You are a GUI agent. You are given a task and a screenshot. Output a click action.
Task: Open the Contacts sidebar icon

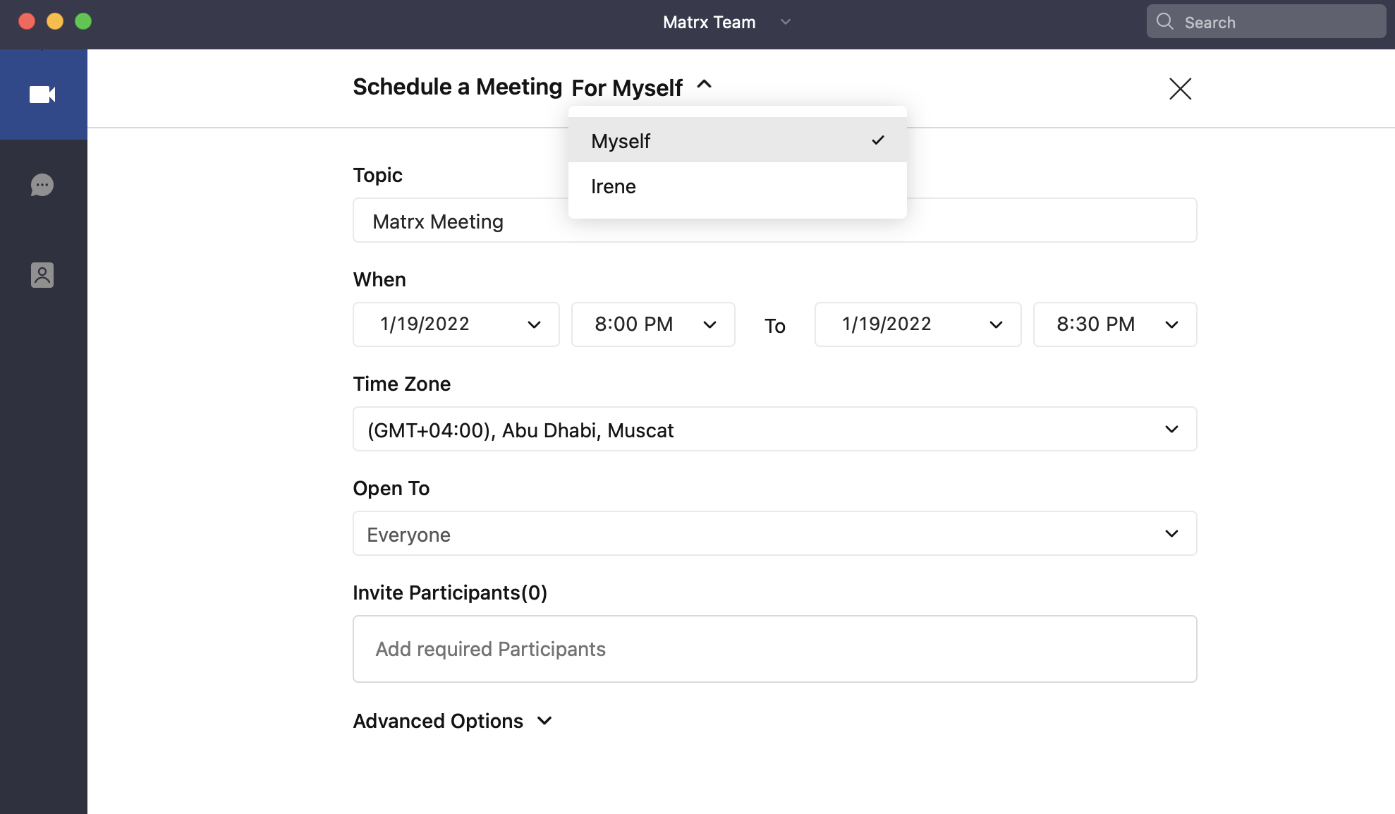(42, 275)
